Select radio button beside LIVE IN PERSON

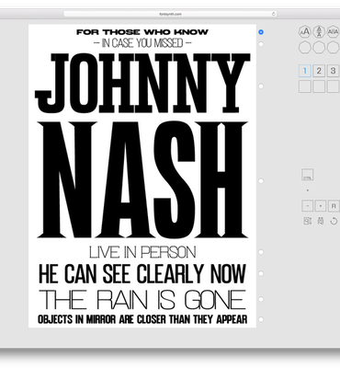[261, 252]
